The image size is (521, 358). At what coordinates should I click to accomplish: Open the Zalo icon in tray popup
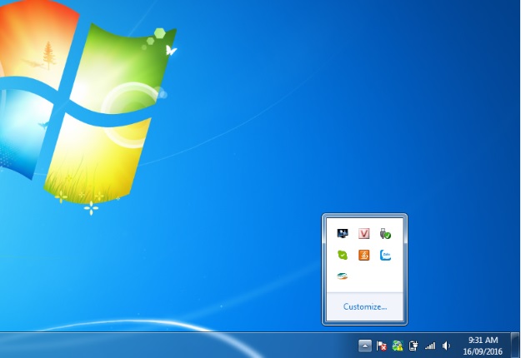click(x=384, y=255)
